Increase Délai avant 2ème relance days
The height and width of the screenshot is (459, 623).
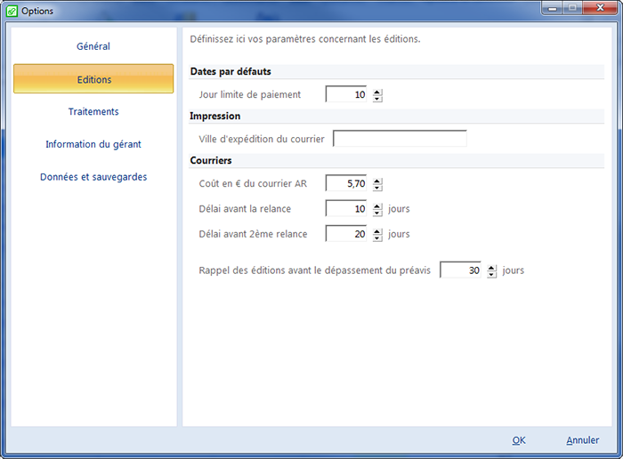(x=377, y=230)
